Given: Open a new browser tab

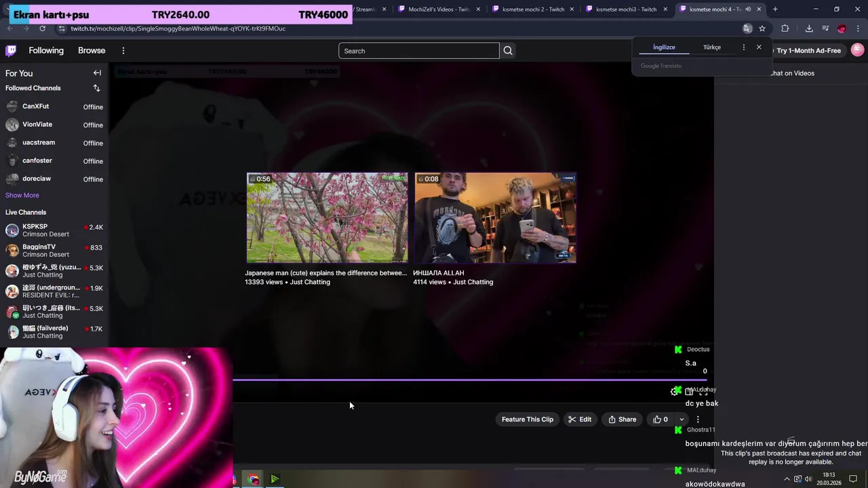Looking at the screenshot, I should coord(775,9).
